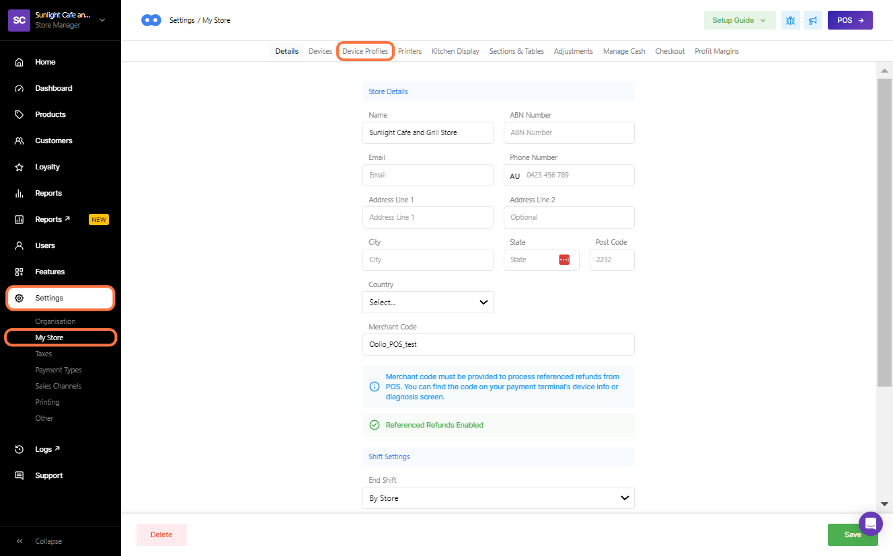Viewport: 893px width, 556px height.
Task: Click the Merchant Code input field
Action: tap(498, 344)
